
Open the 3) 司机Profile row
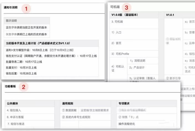pyautogui.click(x=134, y=54)
